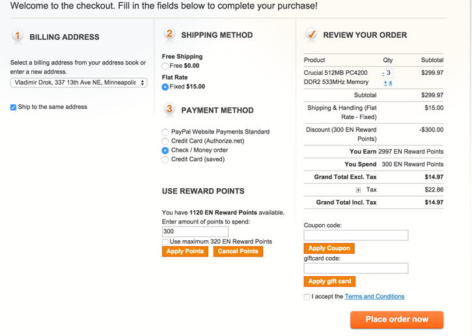Select Flat Rate Fixed $15.00 shipping
Viewport: 472px width, 336px height.
165,87
